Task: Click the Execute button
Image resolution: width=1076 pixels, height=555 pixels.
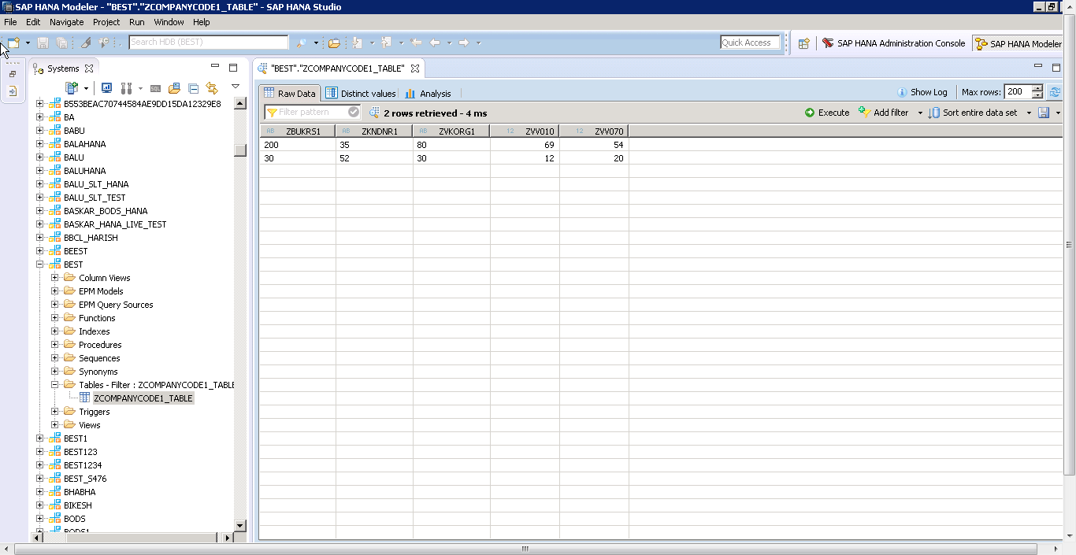Action: pos(827,112)
